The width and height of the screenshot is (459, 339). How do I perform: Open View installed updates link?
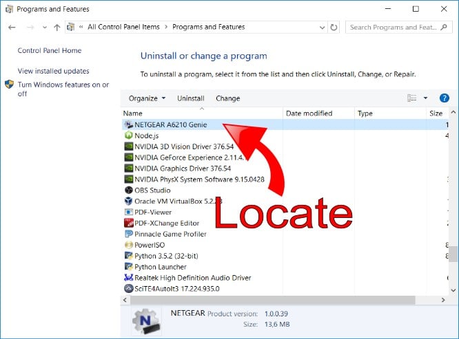click(x=53, y=71)
